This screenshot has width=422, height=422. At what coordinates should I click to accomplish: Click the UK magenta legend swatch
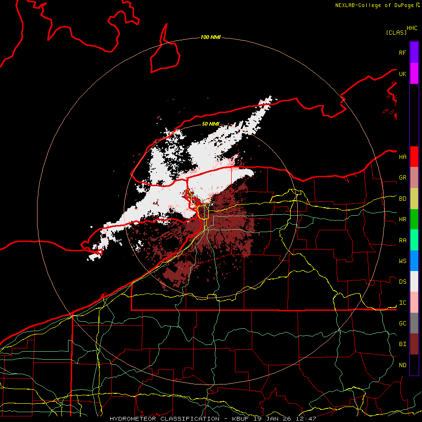[414, 74]
